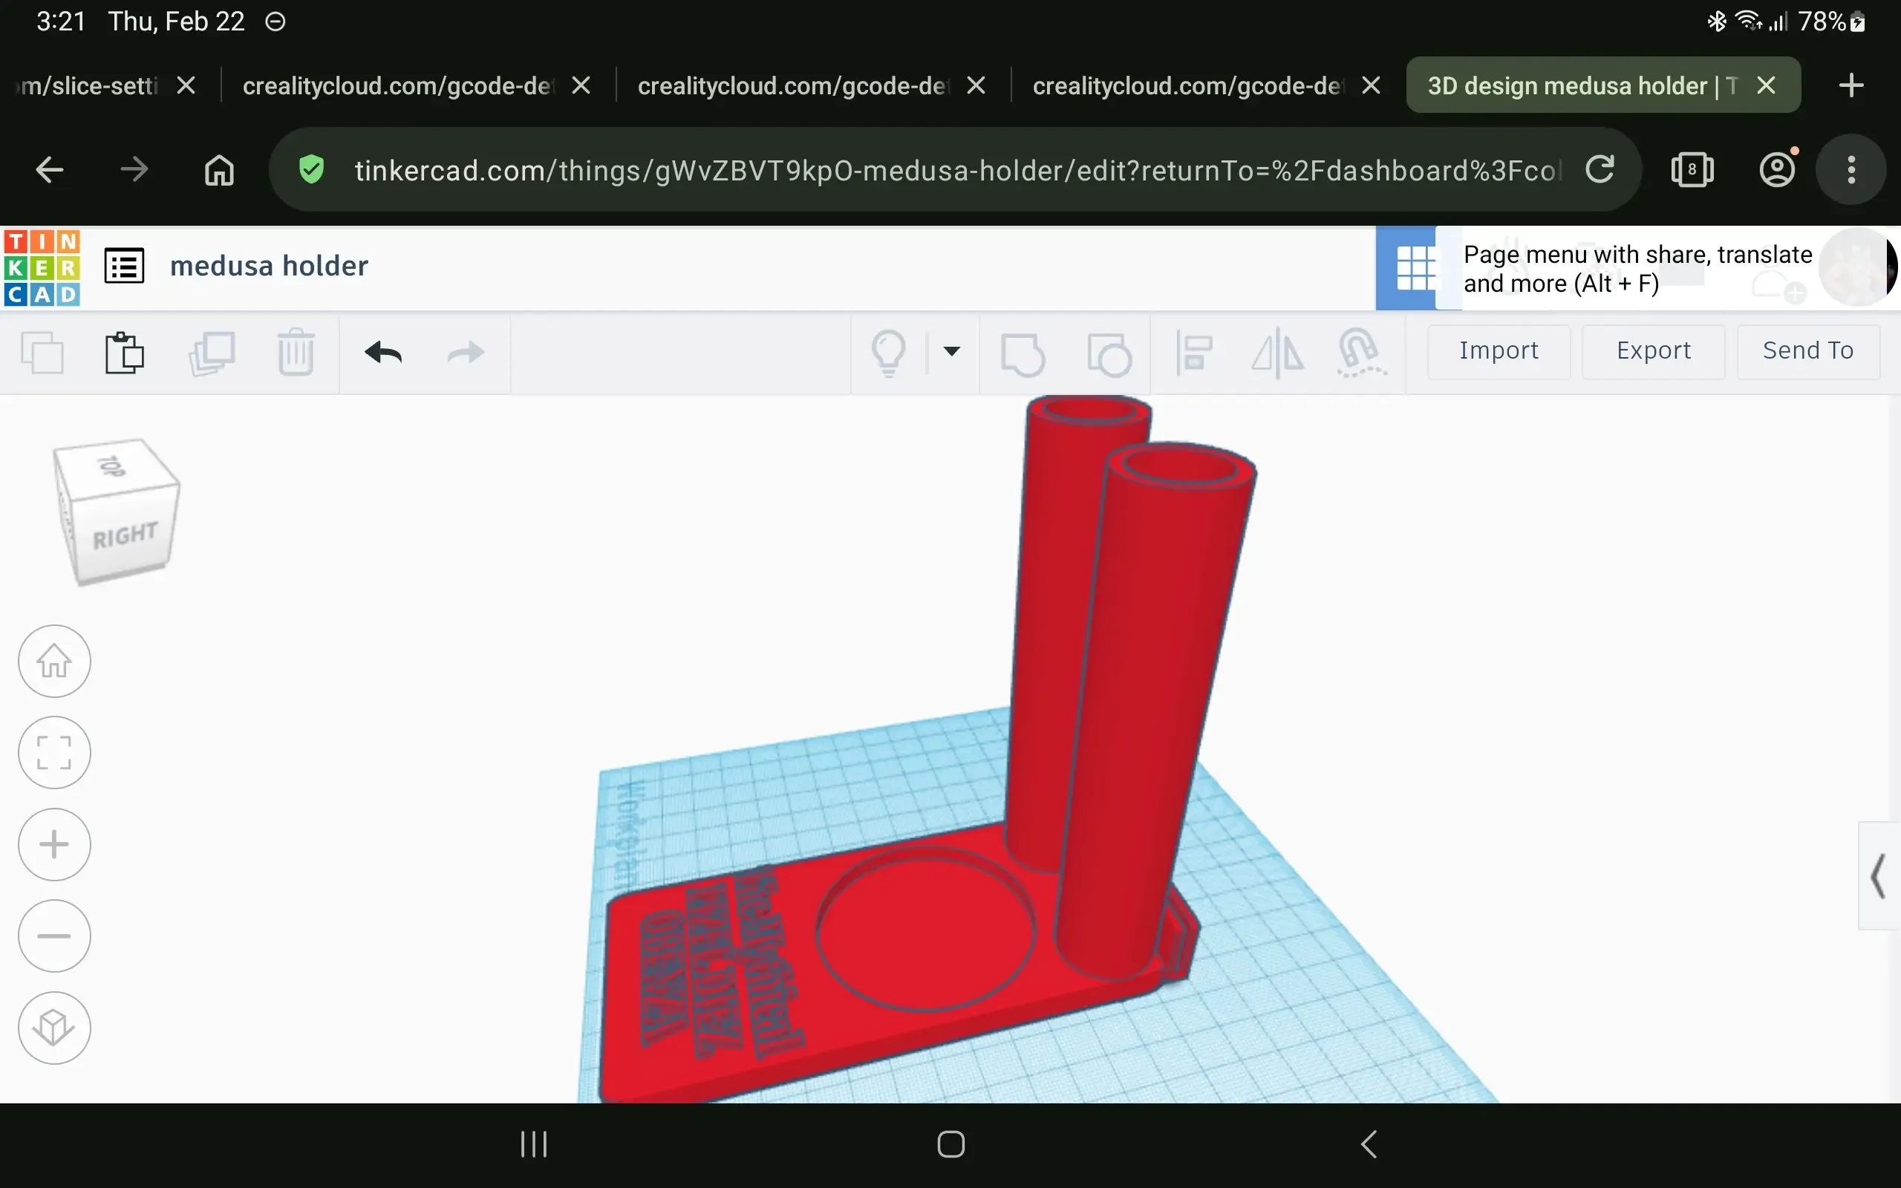The image size is (1901, 1188).
Task: Tap the Android recent apps button
Action: 534,1145
